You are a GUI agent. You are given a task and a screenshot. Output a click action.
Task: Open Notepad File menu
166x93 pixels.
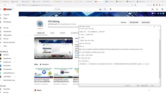coord(80,29)
